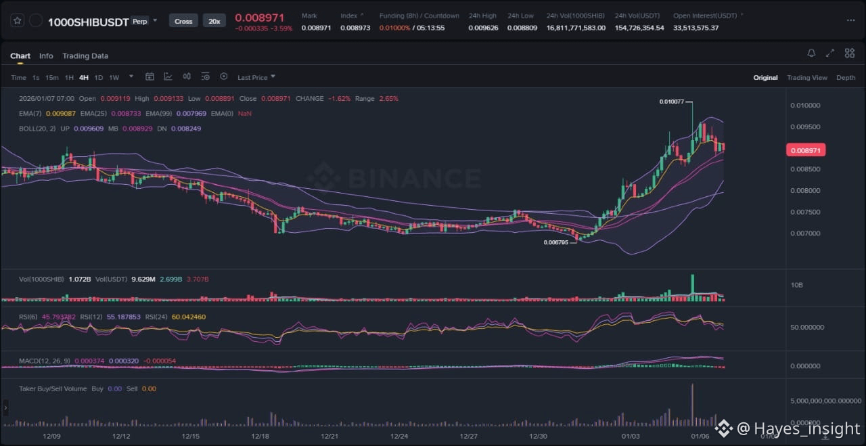Click the 0.006795 low price marker
866x446 pixels.
pos(557,242)
